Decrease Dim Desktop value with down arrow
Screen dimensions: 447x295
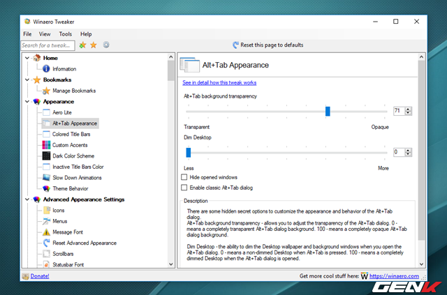tap(408, 154)
